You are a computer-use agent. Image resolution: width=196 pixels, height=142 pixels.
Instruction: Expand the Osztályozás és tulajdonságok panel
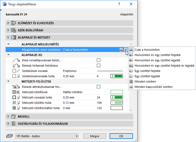pyautogui.click(x=8, y=123)
